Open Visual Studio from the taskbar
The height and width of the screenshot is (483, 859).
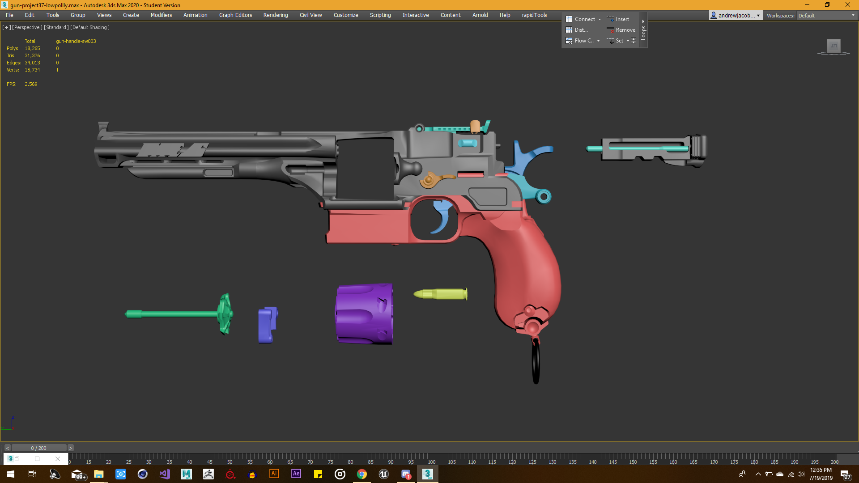pos(165,474)
